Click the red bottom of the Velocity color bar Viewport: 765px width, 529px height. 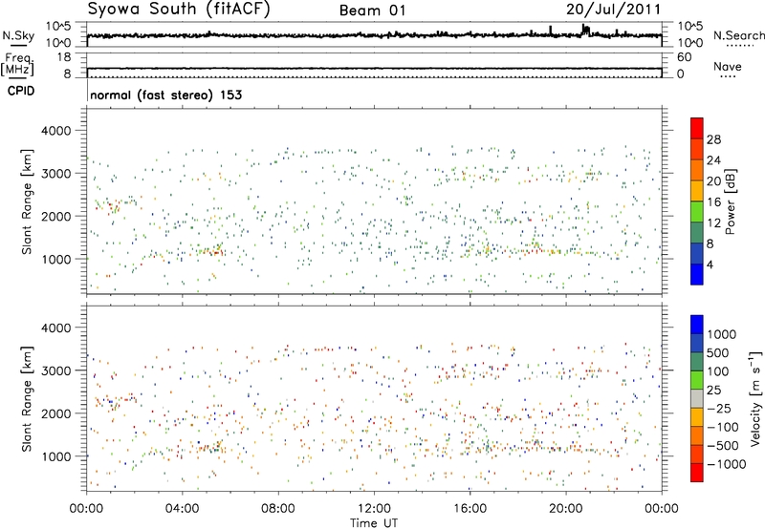(697, 473)
